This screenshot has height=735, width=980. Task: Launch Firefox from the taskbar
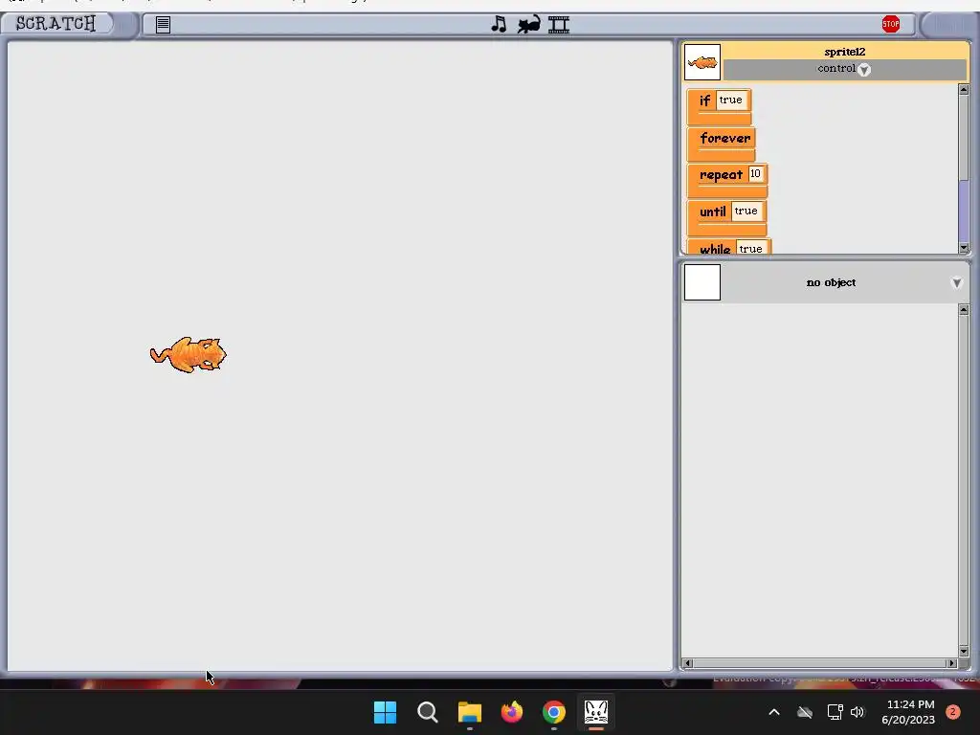512,712
